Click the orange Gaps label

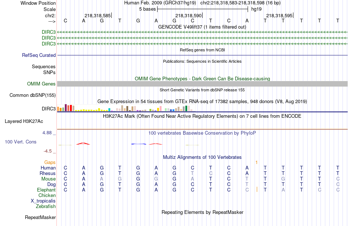(50, 163)
